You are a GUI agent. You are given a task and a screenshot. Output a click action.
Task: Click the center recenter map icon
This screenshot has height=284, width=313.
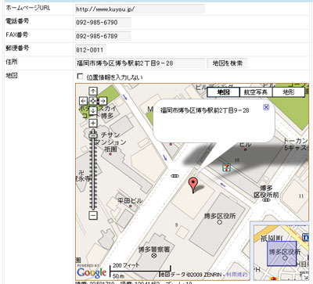coord(93,101)
